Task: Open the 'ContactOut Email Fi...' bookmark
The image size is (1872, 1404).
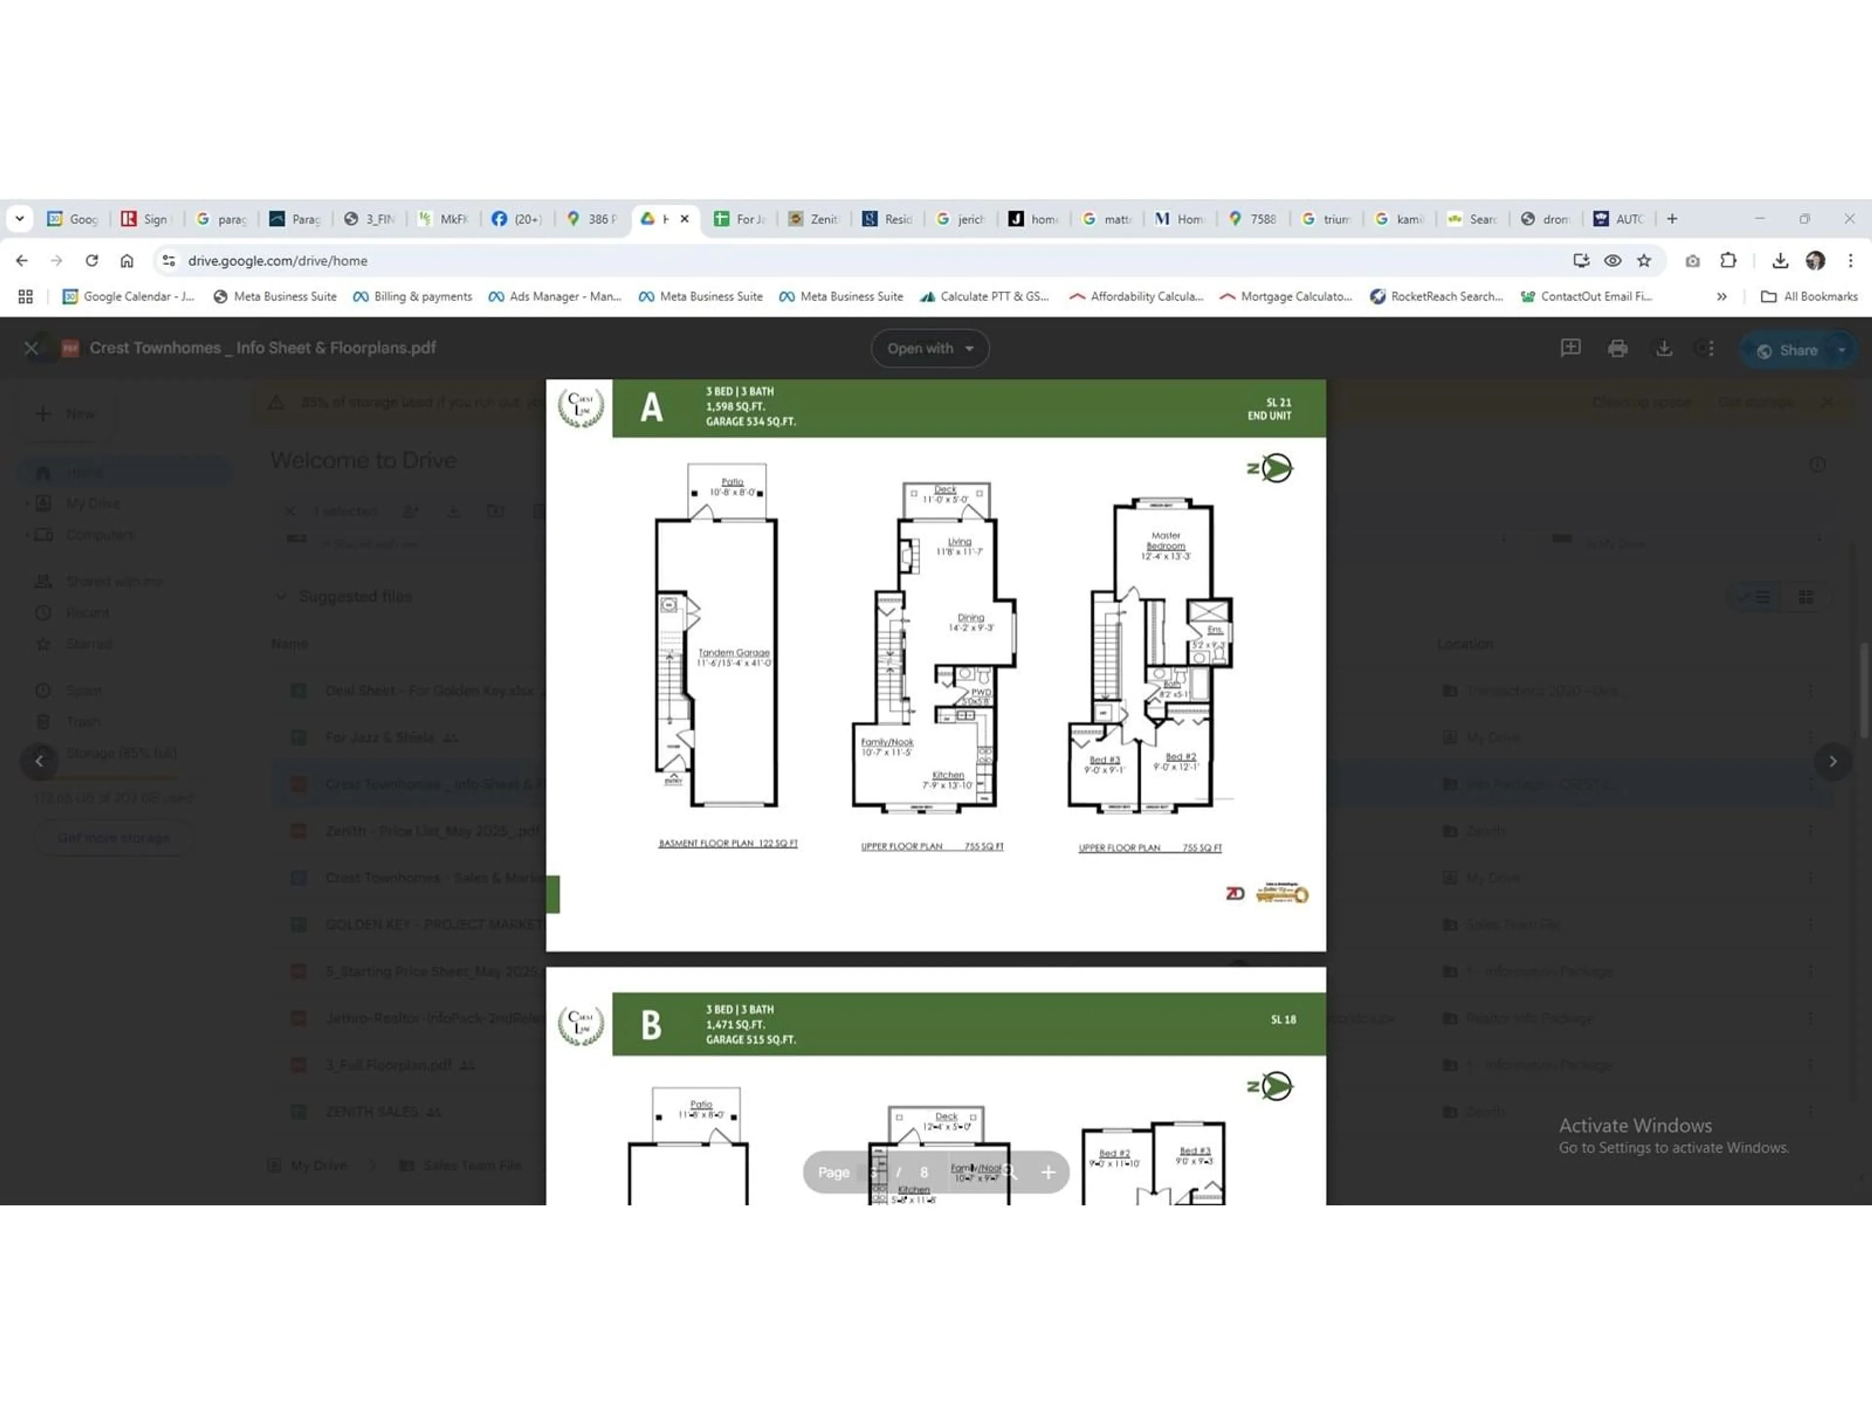Action: click(1586, 296)
